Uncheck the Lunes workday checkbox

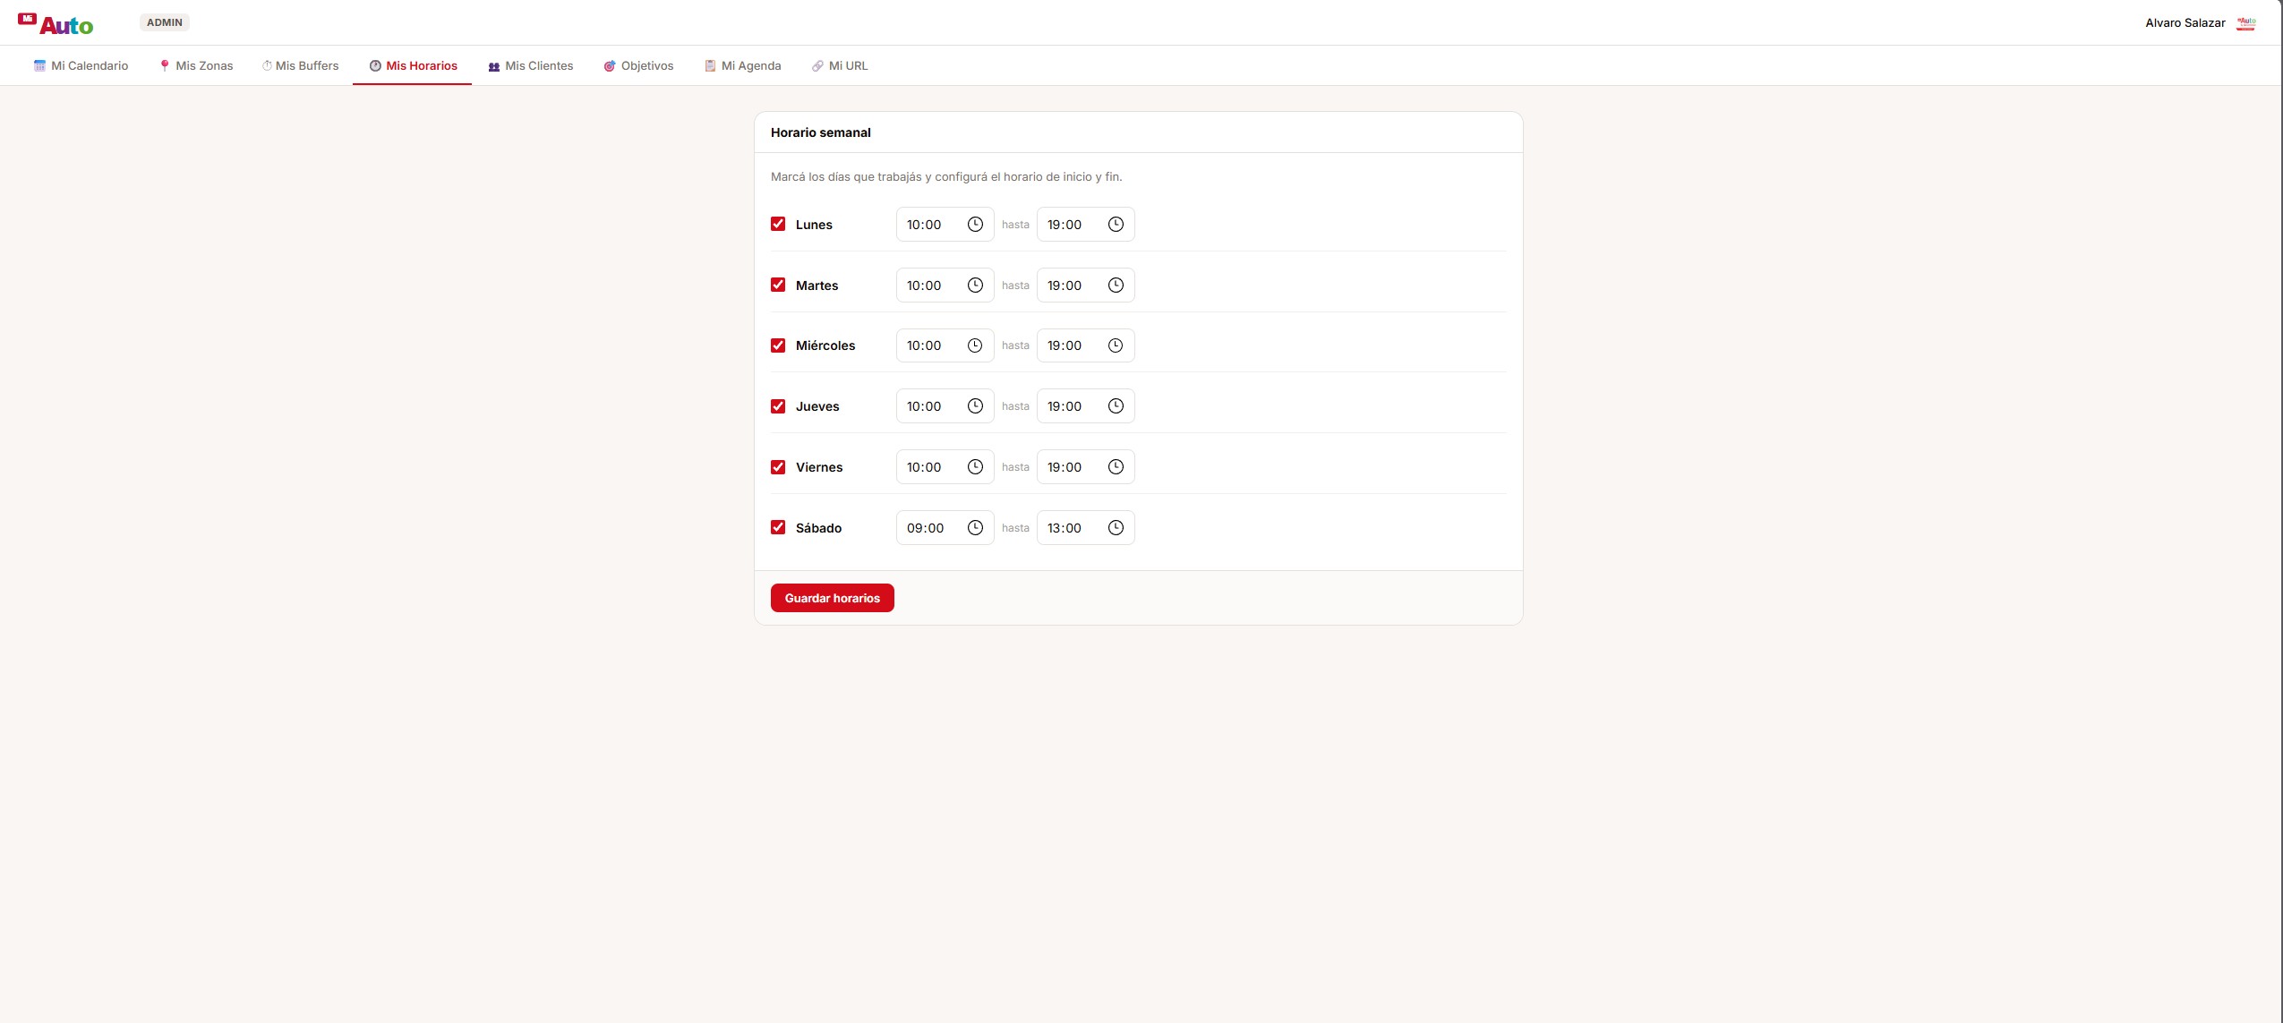778,224
